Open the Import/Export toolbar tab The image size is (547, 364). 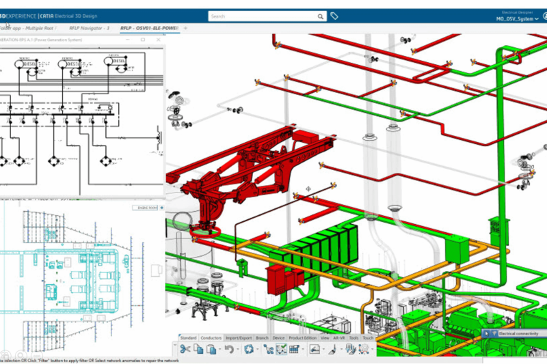click(239, 338)
